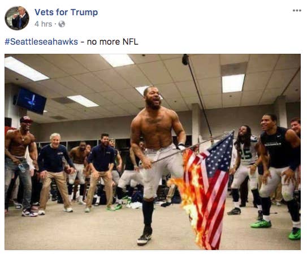Open the Vets for Trump page name
Screen dimensions: 307x254
pyautogui.click(x=66, y=12)
